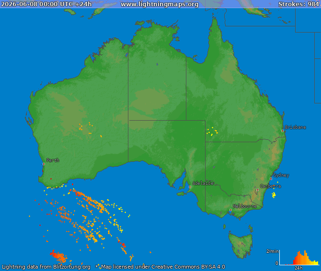Click the Melbourne label
The height and width of the screenshot is (271, 321).
245,206
